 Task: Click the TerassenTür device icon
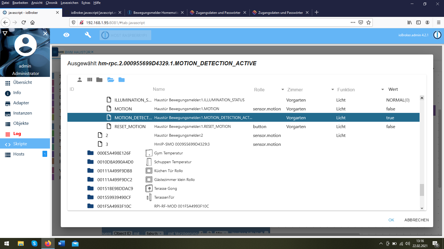click(x=149, y=197)
